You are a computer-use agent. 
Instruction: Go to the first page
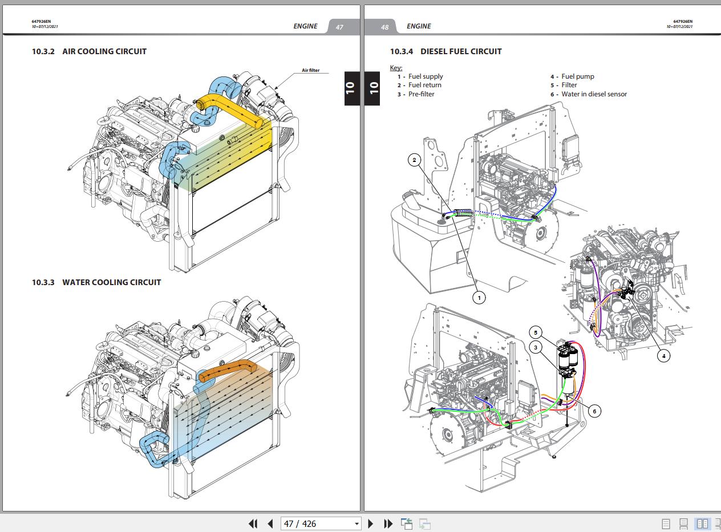coord(253,523)
